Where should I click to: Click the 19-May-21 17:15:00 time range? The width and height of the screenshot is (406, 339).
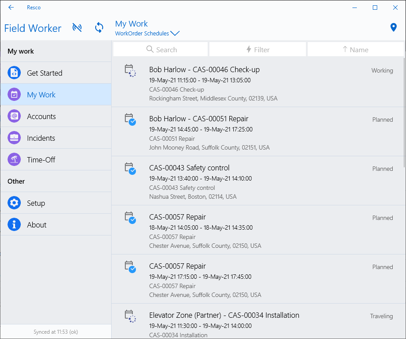[x=200, y=277]
